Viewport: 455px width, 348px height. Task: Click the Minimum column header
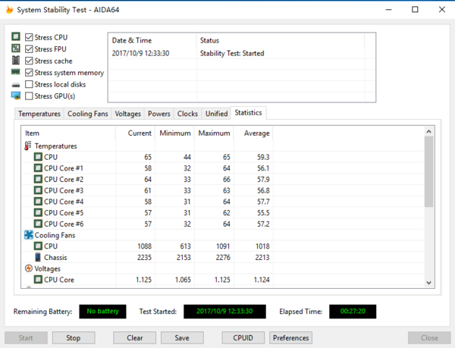[x=174, y=133]
